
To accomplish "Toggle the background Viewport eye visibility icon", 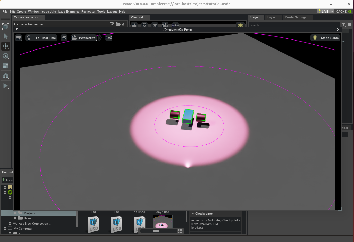I will 155,25.
